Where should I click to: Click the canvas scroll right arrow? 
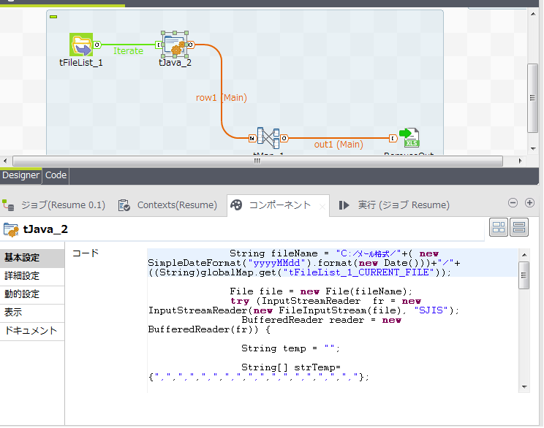point(520,161)
